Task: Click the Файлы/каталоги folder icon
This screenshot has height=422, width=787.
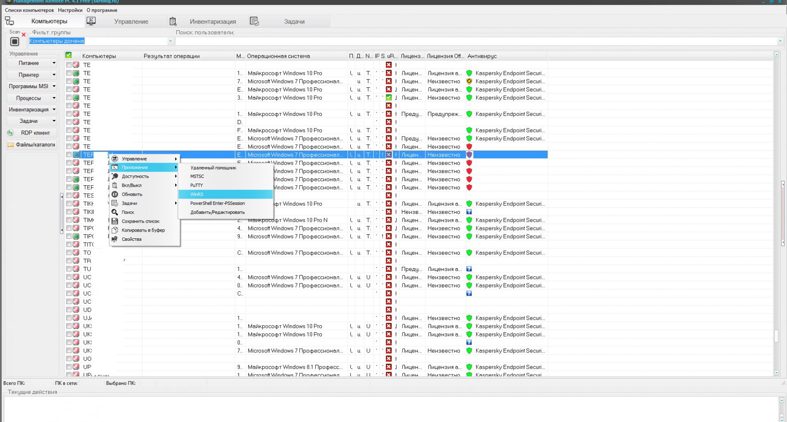Action: tap(11, 145)
